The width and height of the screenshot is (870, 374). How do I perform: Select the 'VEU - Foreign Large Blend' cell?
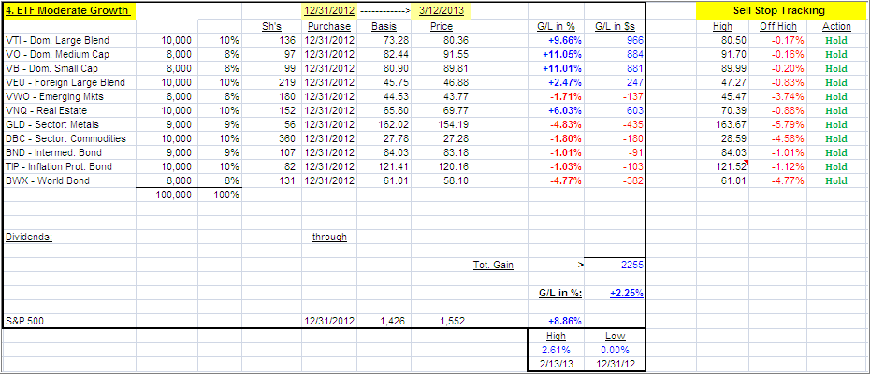click(x=69, y=82)
